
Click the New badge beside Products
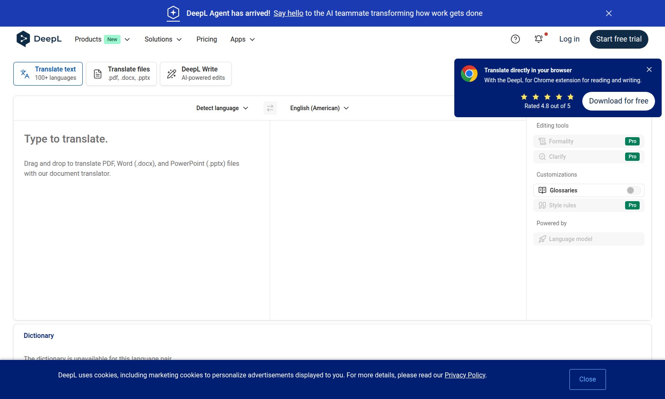click(112, 39)
